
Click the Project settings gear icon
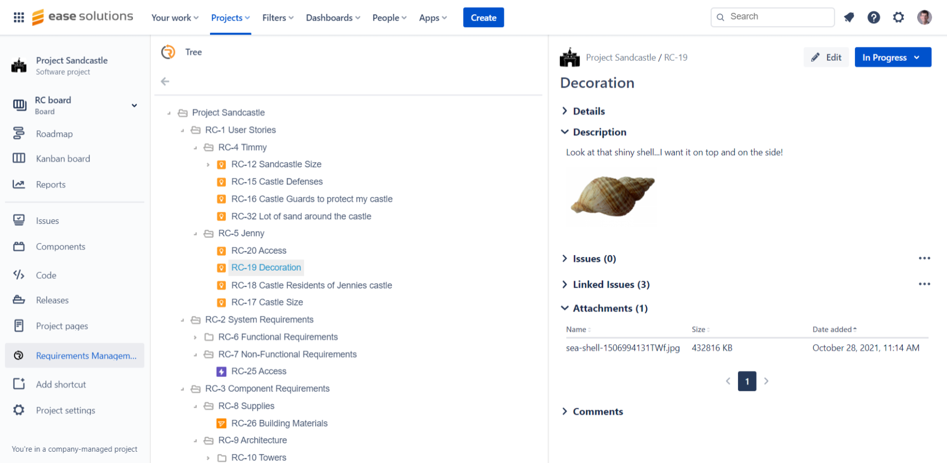click(x=19, y=410)
